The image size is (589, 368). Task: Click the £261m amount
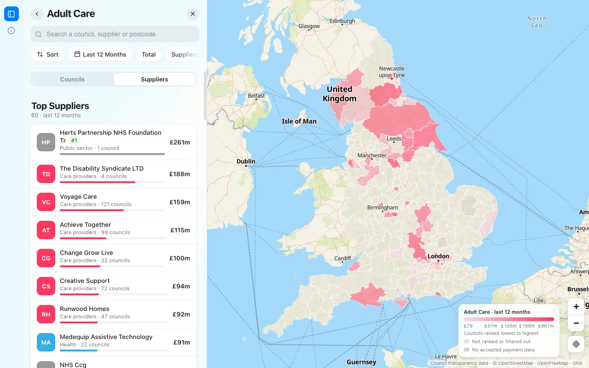coord(180,142)
